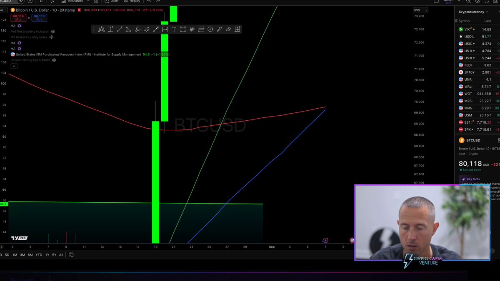Click the Key facts label

473,179
